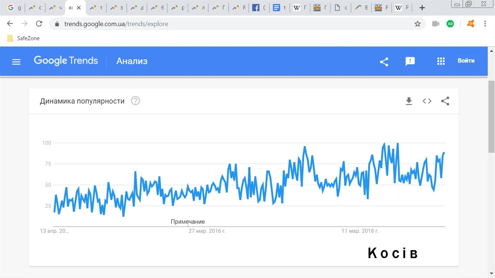Open the Chrome three-dot menu
This screenshot has height=278, width=495.
coord(485,24)
